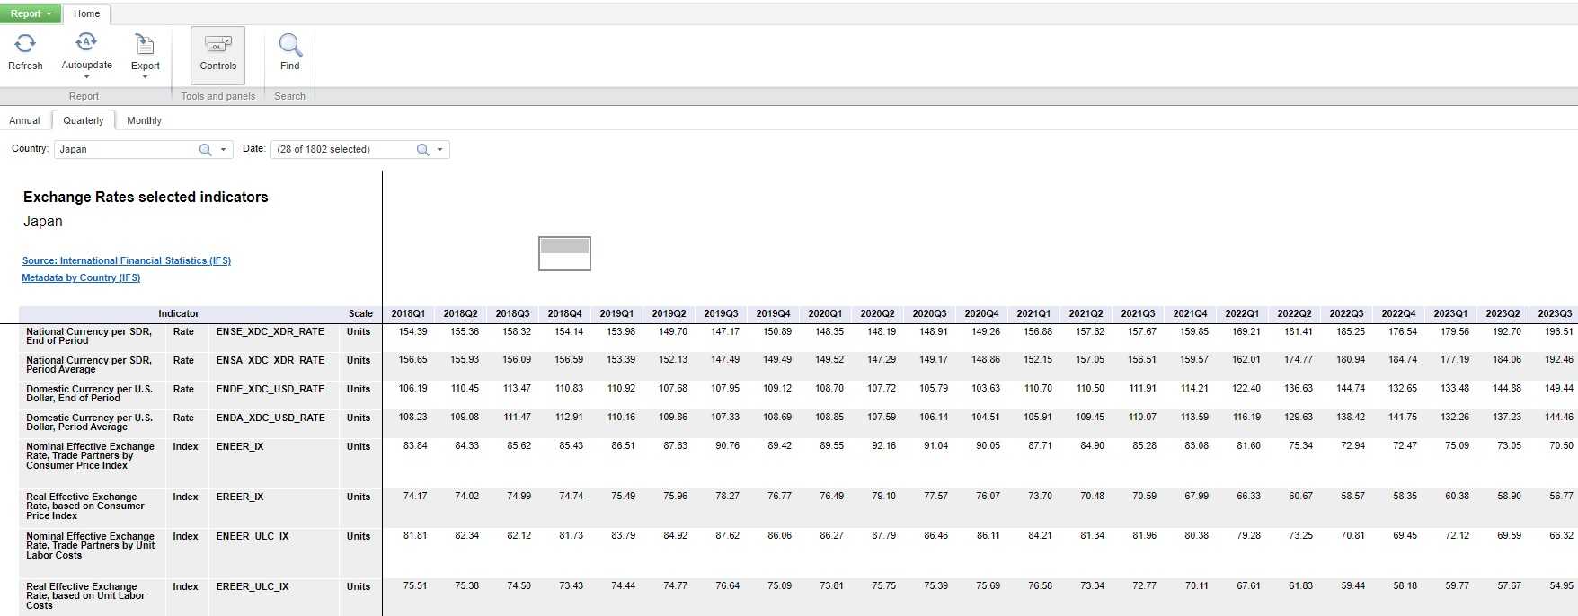Click value 54.95 in EREER_ULC_IX row

click(x=1561, y=585)
